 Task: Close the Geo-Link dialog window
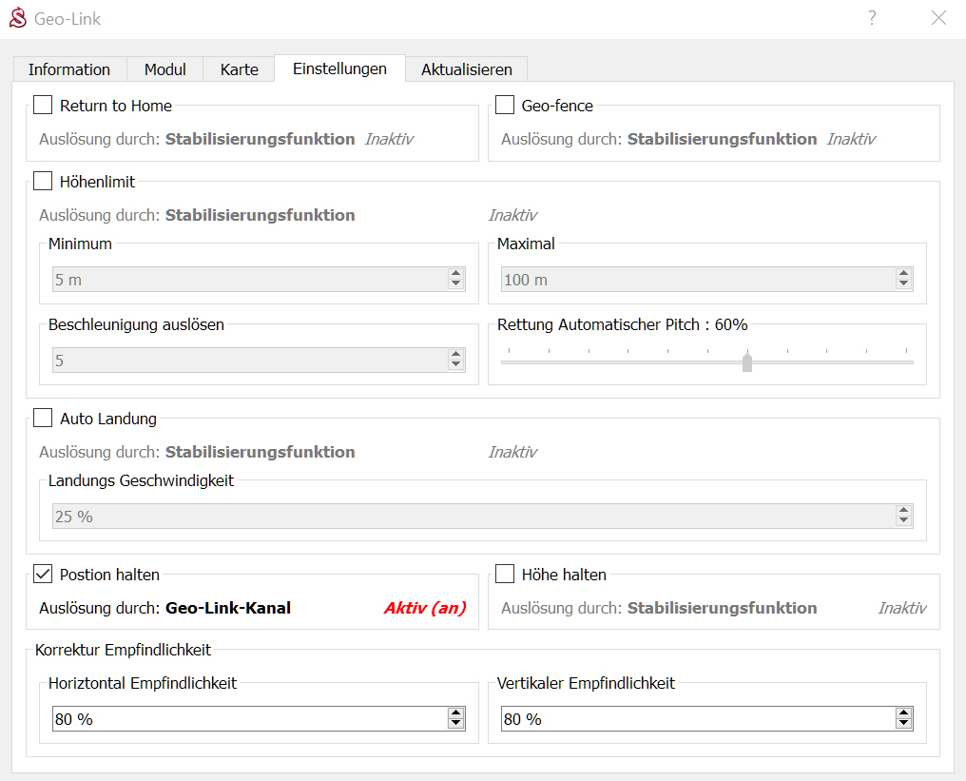[938, 18]
